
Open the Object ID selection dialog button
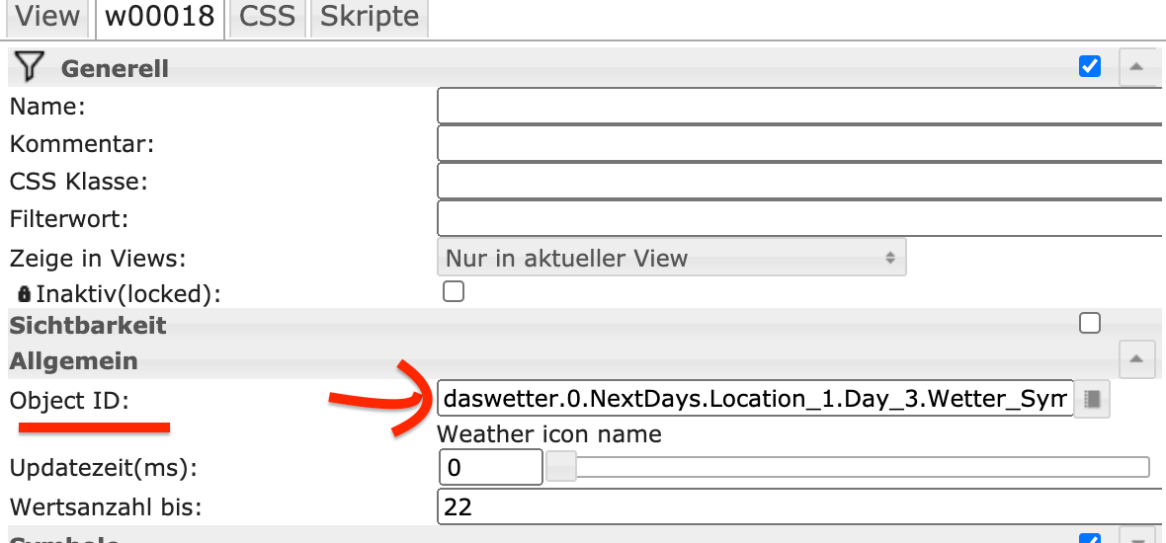[x=1092, y=399]
